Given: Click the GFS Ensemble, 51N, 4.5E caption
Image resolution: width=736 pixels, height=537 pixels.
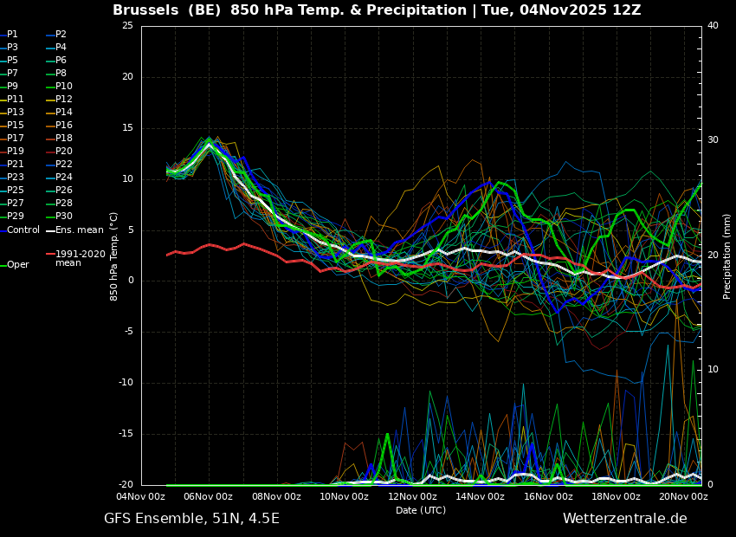Looking at the screenshot, I should (x=191, y=519).
